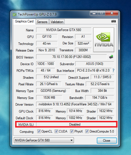Image resolution: width=131 pixels, height=155 pixels.
Task: Click the Bus Width field 384 Bit
Action: click(x=103, y=91)
